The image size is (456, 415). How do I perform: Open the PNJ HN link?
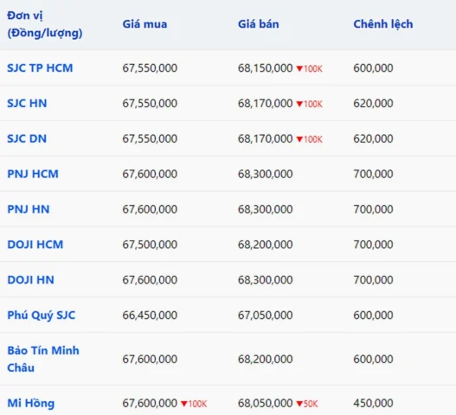(x=29, y=209)
